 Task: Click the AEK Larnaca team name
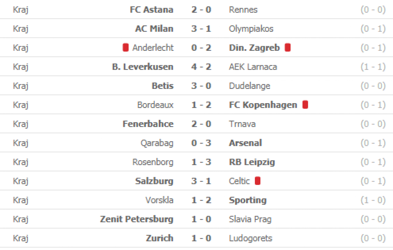click(253, 67)
